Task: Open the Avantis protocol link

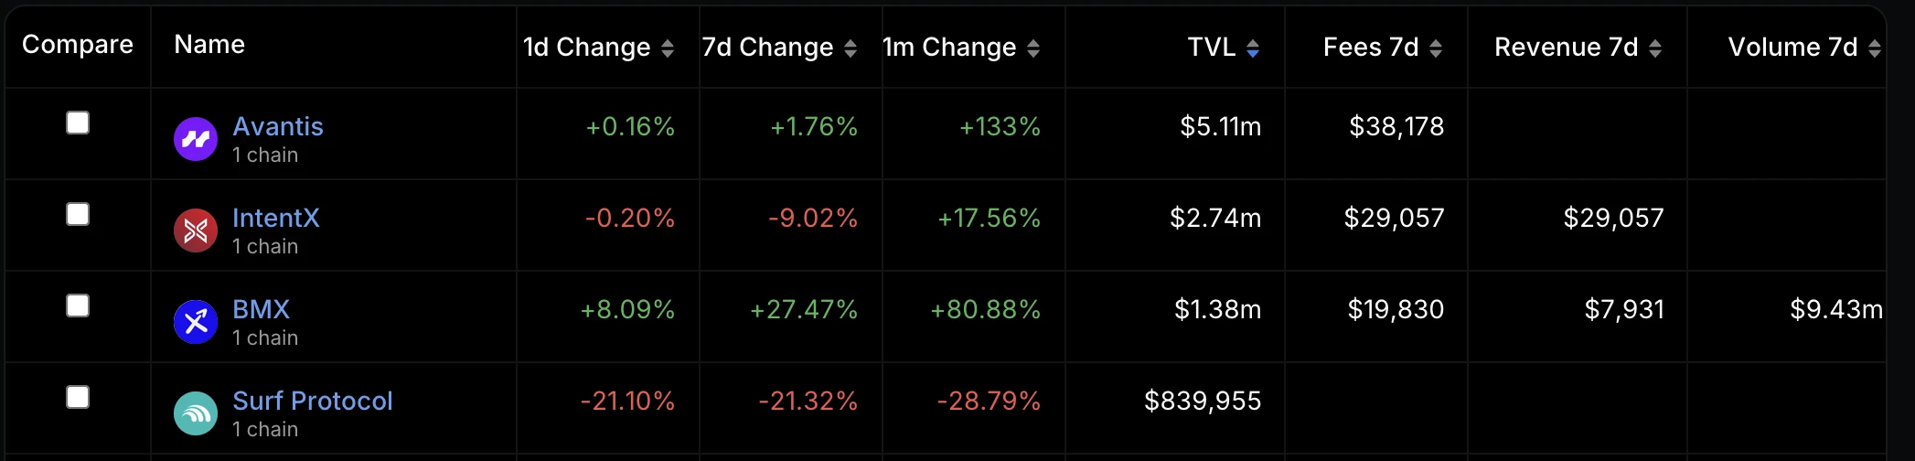Action: click(x=278, y=126)
